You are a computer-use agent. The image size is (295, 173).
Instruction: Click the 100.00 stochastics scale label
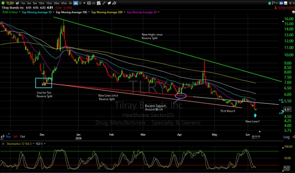(288, 147)
